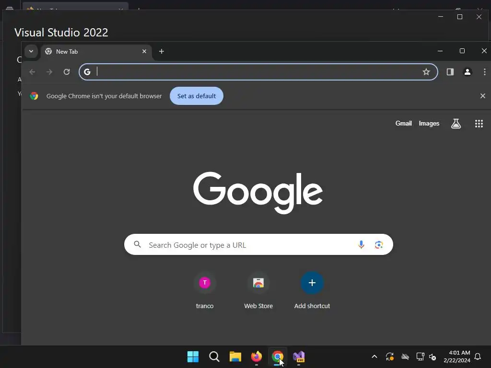Click the Google search box

tap(258, 244)
